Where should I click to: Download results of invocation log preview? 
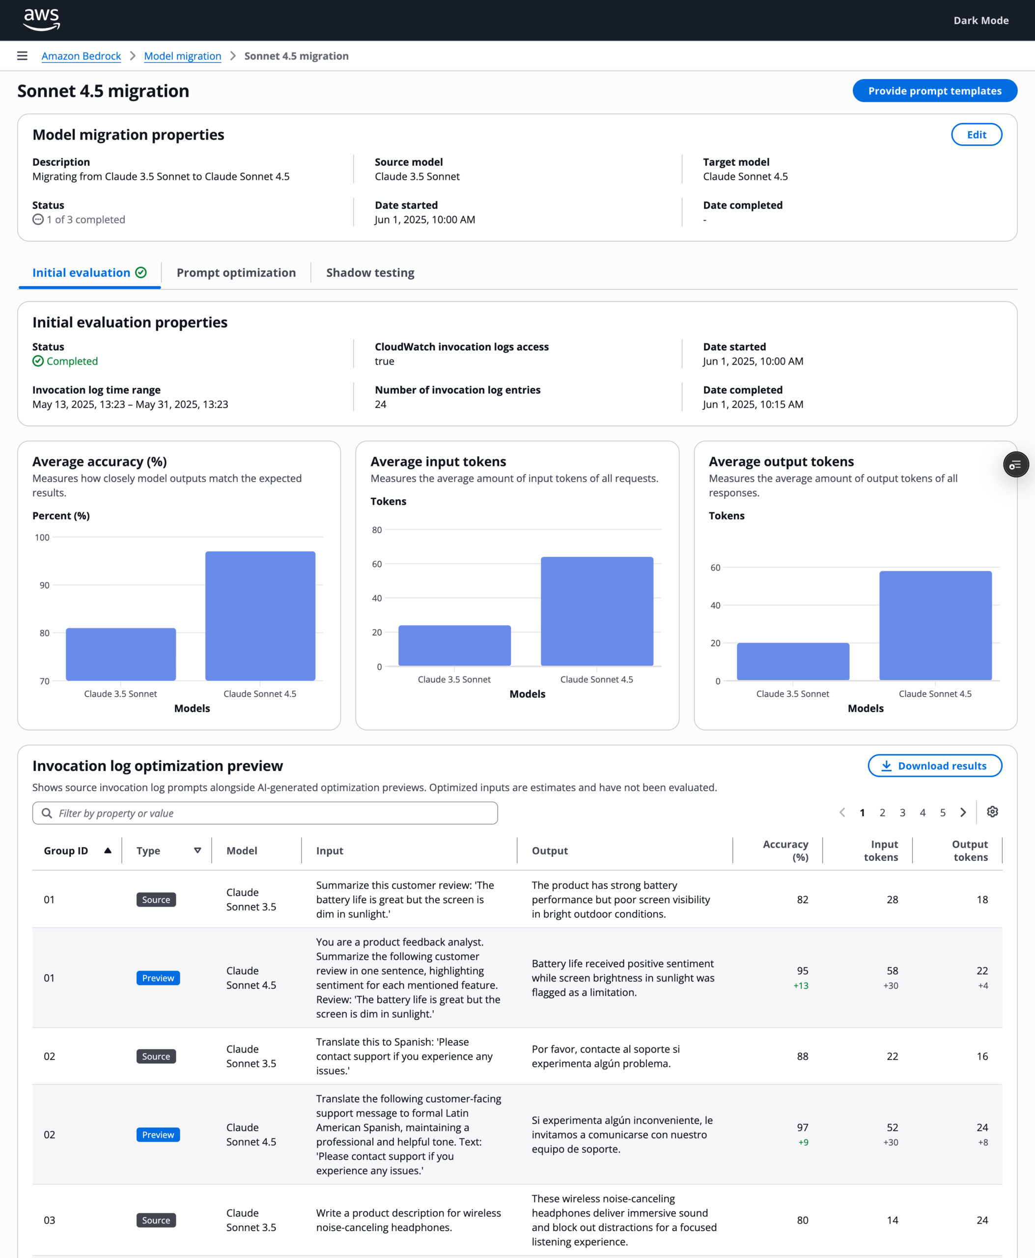934,766
